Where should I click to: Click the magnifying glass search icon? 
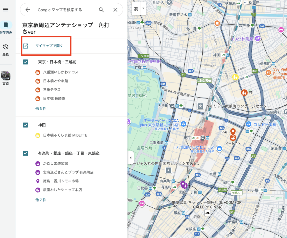point(101,10)
